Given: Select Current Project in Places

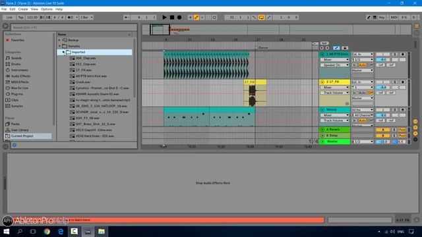Looking at the screenshot, I should 22,136.
